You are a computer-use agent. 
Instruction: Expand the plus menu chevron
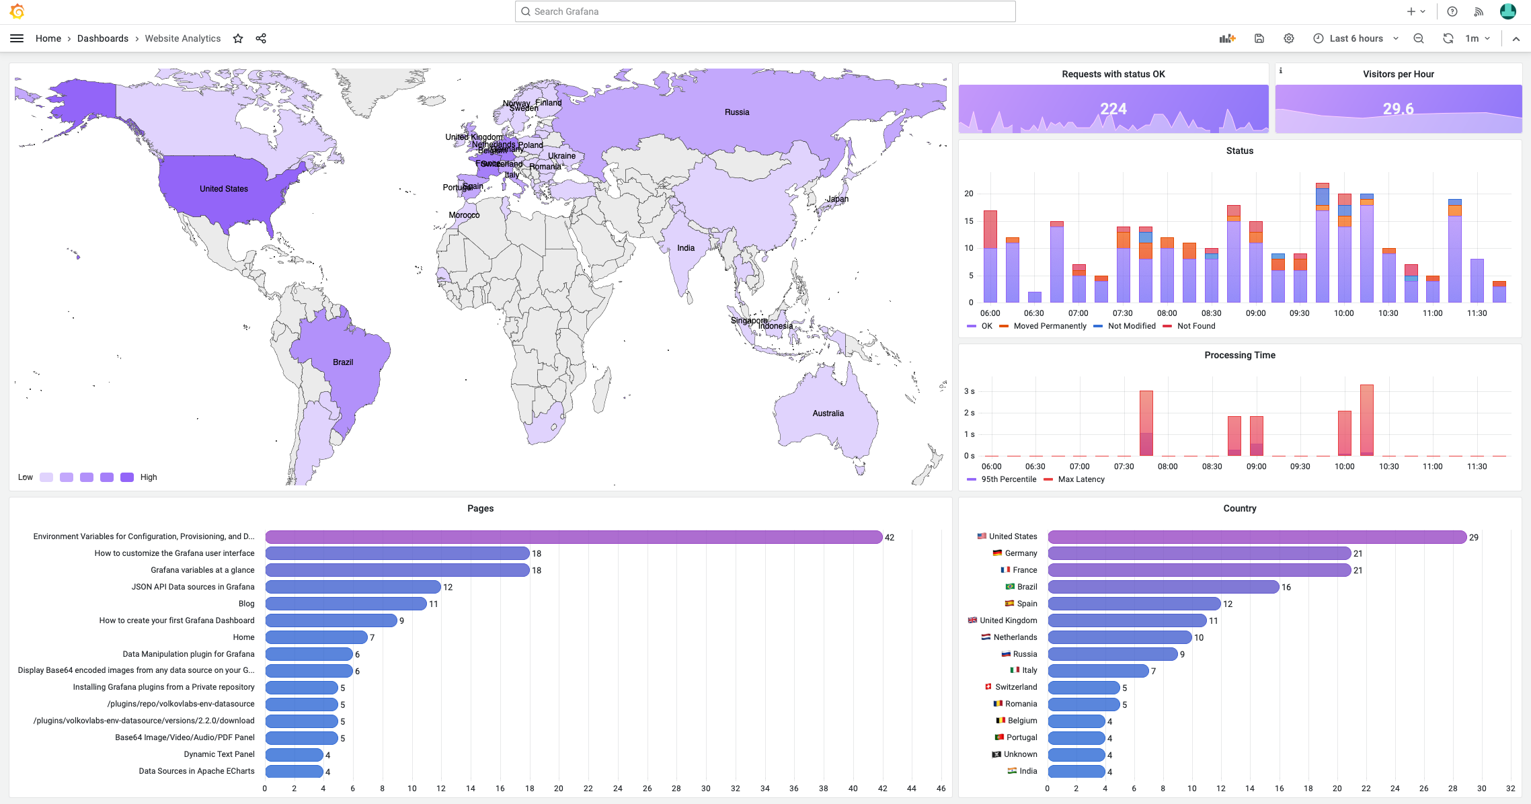[1423, 11]
